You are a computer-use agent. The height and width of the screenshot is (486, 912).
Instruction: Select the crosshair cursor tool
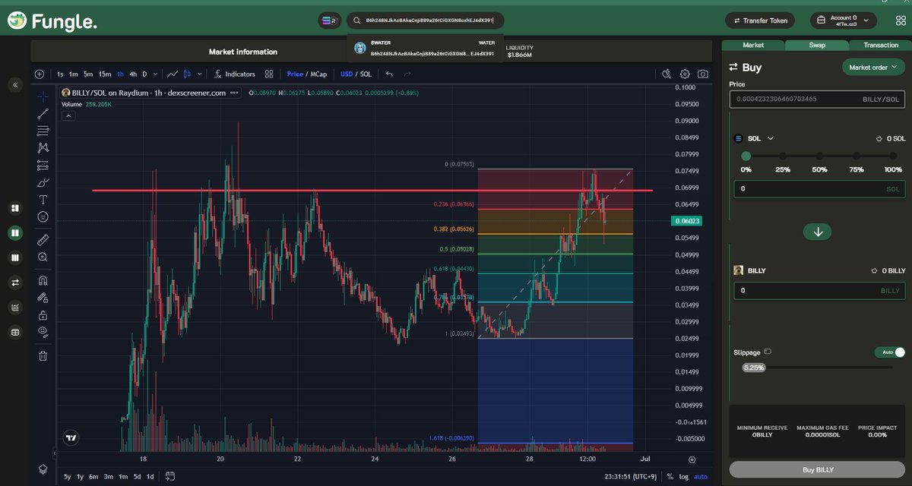[43, 96]
